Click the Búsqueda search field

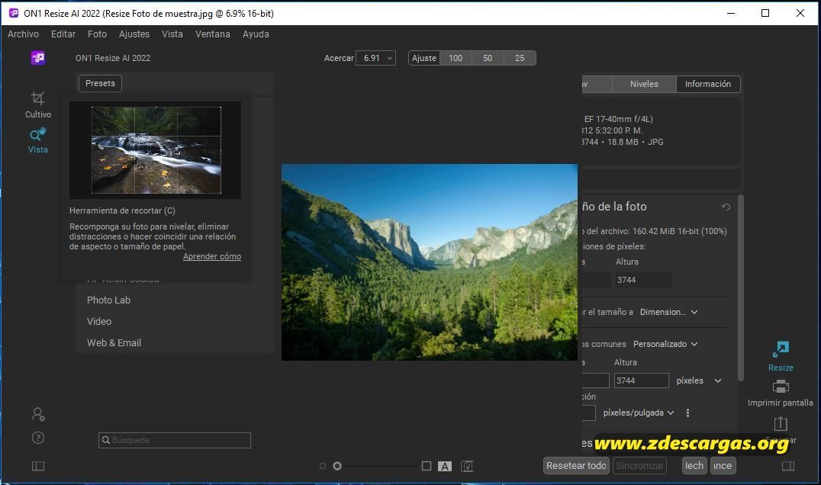(175, 440)
